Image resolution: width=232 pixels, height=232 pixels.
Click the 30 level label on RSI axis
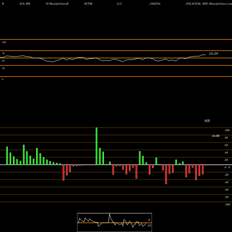[3, 68]
